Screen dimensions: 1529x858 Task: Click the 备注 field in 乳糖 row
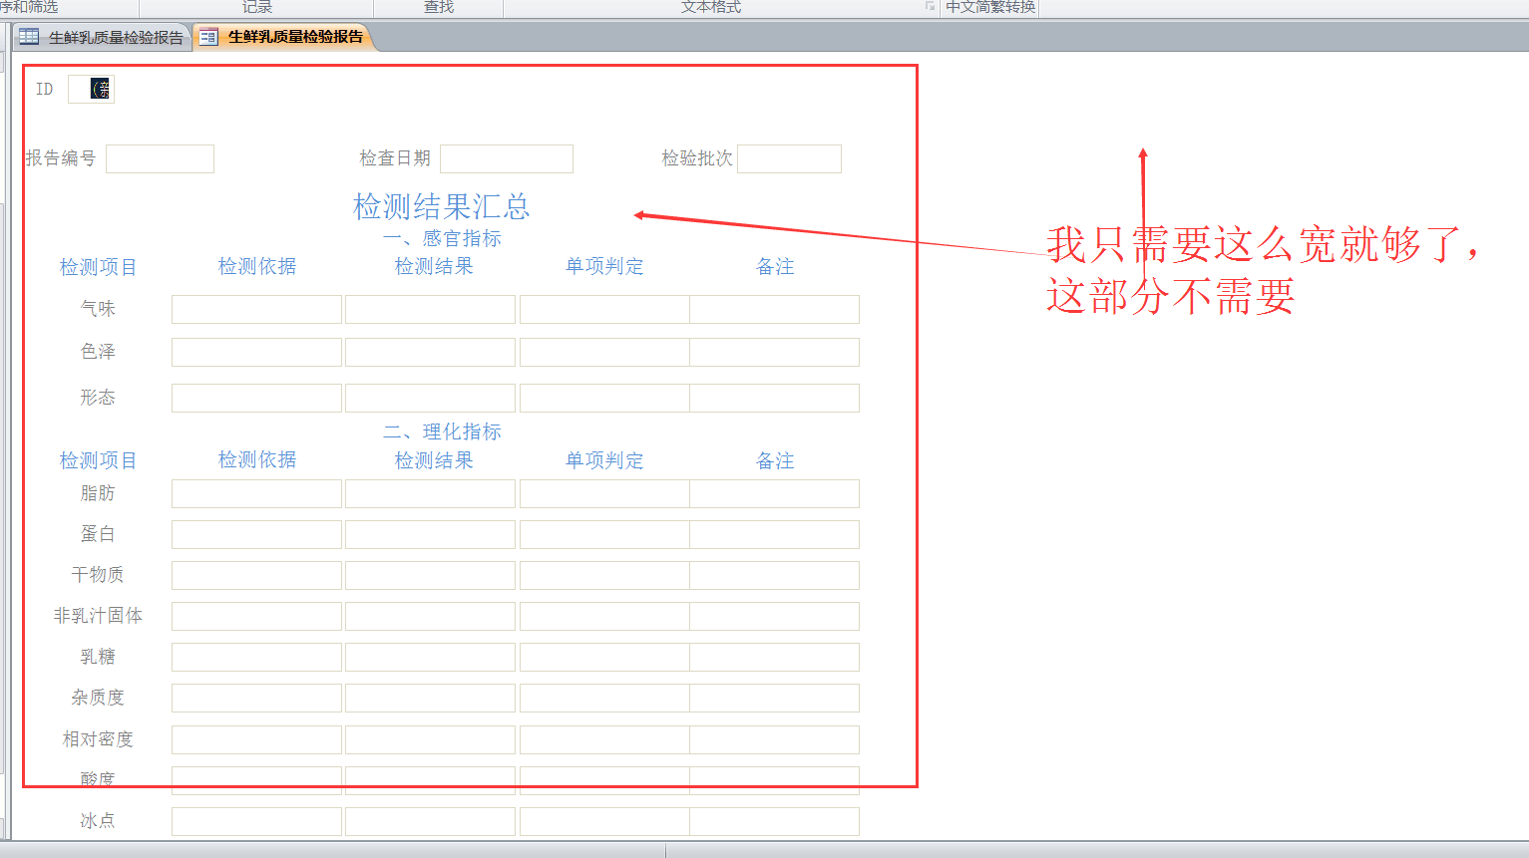(774, 657)
